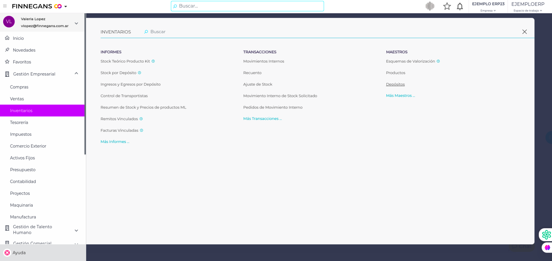Open Control de Transportistas report

[x=124, y=96]
